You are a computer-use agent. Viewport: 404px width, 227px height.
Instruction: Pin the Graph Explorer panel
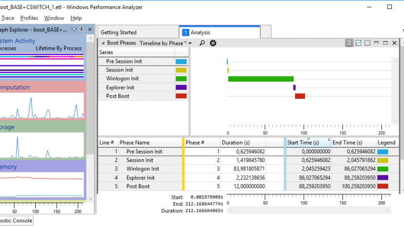pyautogui.click(x=82, y=29)
